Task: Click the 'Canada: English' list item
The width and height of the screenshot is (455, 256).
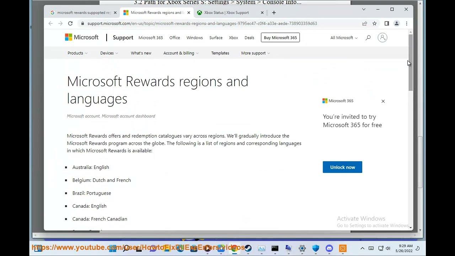Action: point(90,206)
